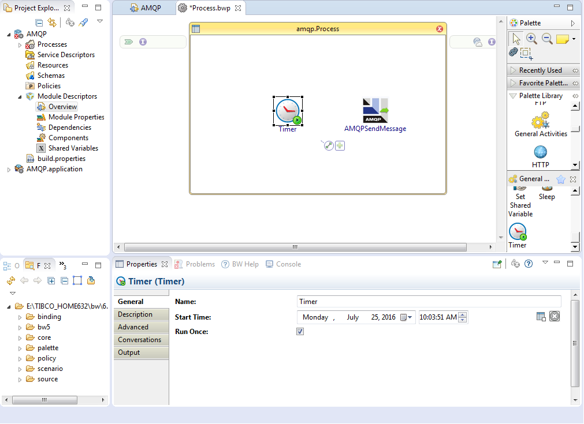This screenshot has width=584, height=424.
Task: Expand the AMQP.application node
Action: (x=9, y=170)
